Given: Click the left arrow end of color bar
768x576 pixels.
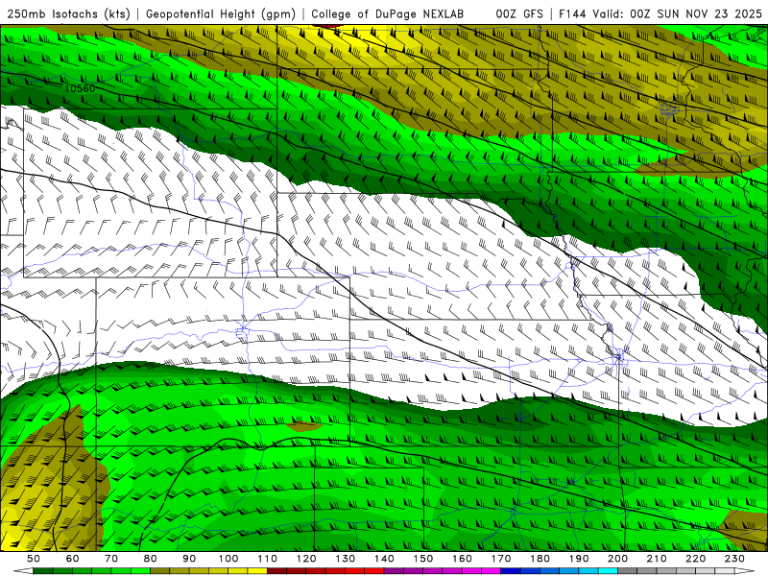Looking at the screenshot, I should (x=22, y=571).
